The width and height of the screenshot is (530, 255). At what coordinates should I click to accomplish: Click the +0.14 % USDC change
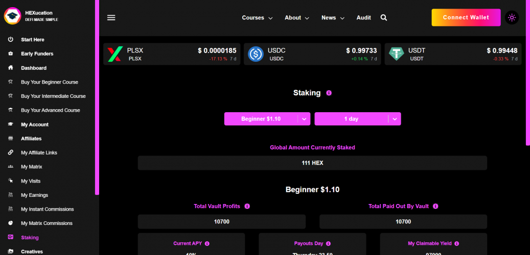coord(359,59)
